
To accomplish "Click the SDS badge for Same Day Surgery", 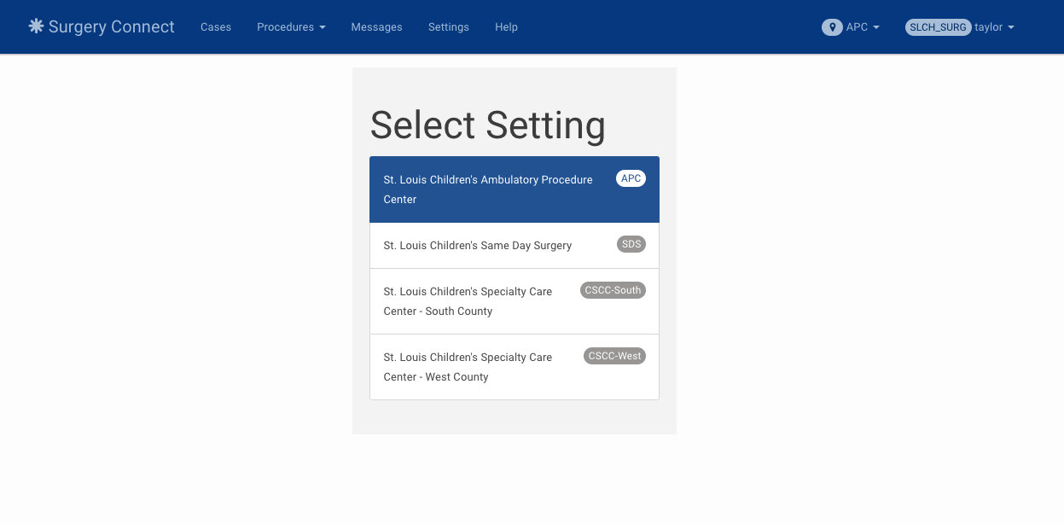I will pos(631,244).
